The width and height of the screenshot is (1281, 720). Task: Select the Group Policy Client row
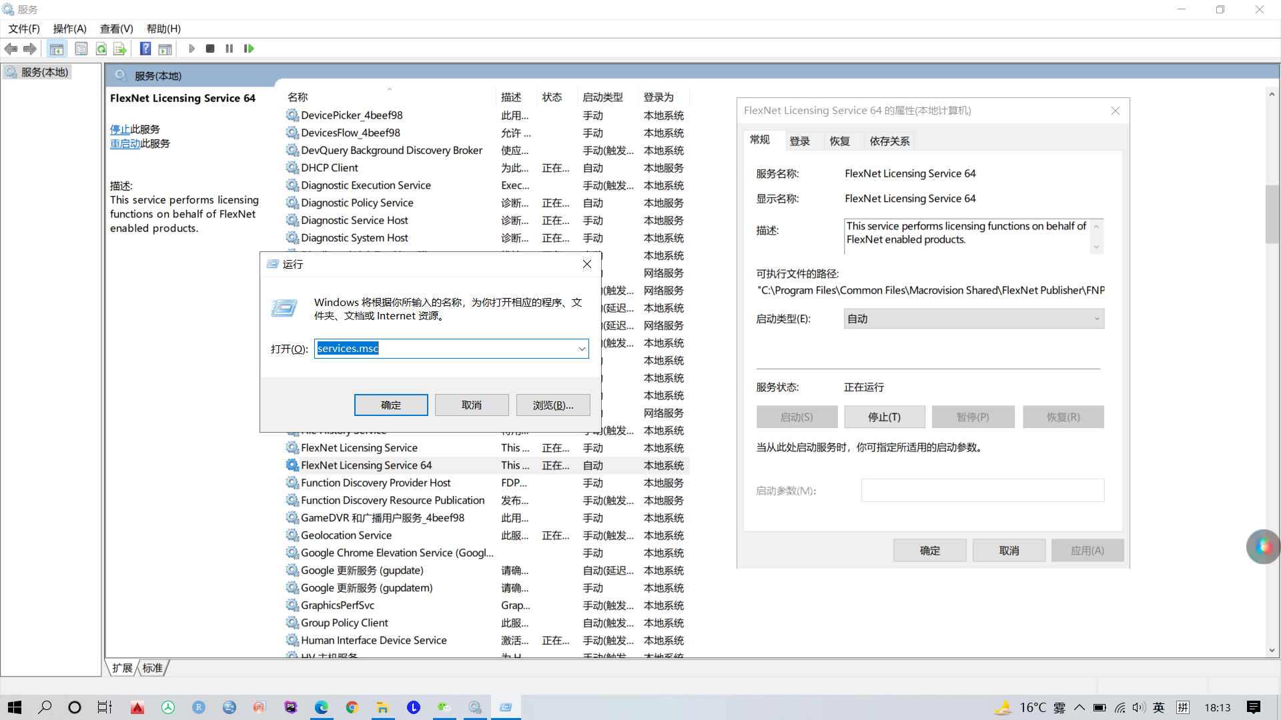point(486,623)
